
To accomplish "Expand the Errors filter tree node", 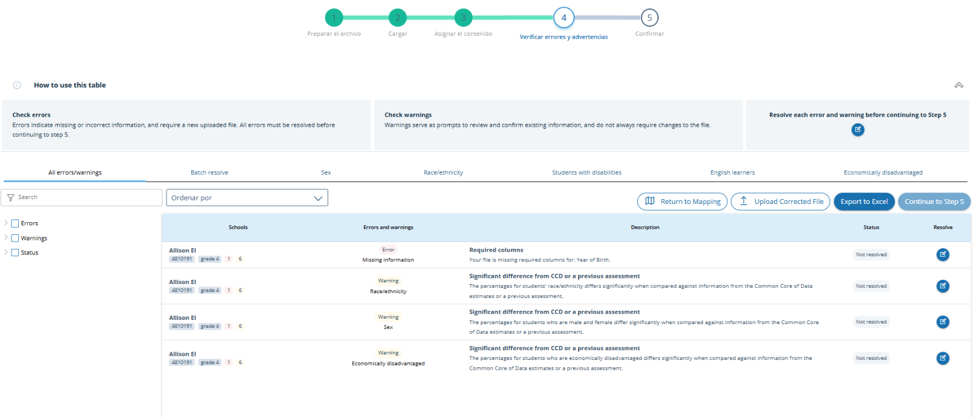I will (6, 223).
